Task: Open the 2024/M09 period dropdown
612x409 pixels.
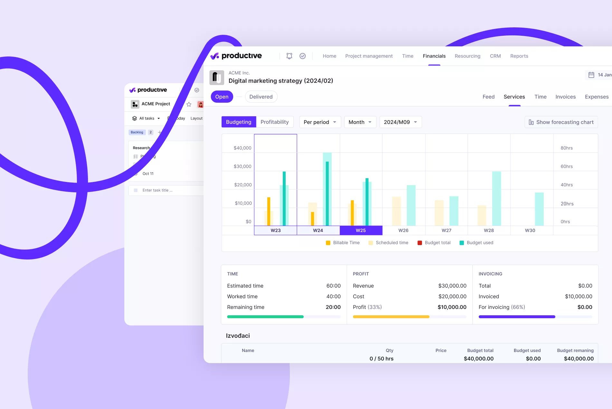Action: tap(400, 122)
